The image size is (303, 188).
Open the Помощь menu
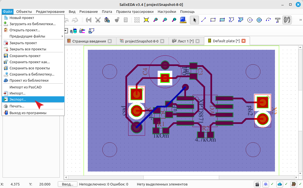tap(187, 11)
